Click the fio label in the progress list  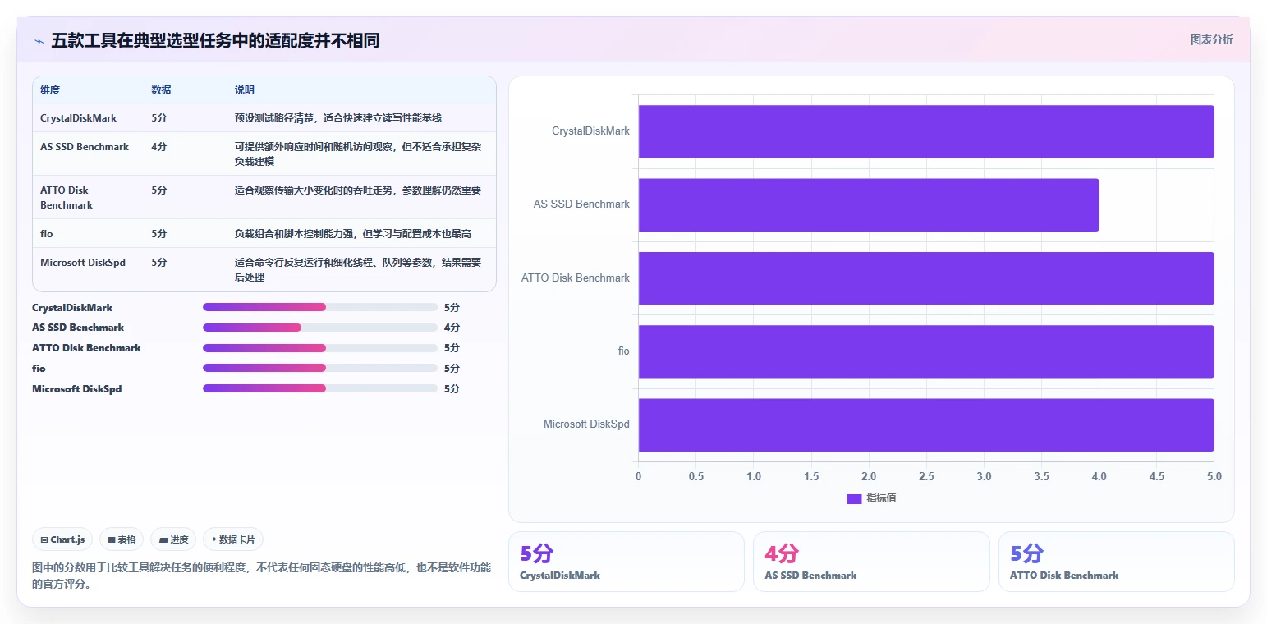39,369
